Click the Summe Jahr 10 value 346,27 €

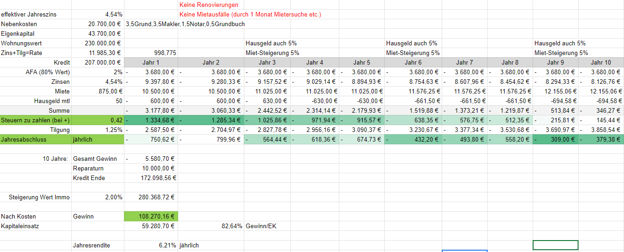point(608,111)
